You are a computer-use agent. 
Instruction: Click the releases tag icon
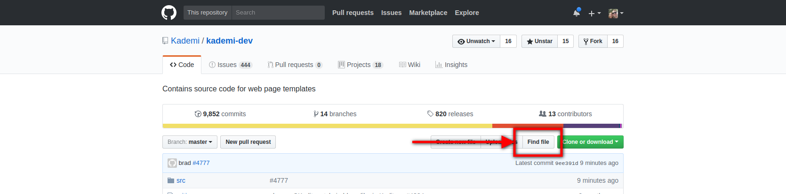(430, 114)
